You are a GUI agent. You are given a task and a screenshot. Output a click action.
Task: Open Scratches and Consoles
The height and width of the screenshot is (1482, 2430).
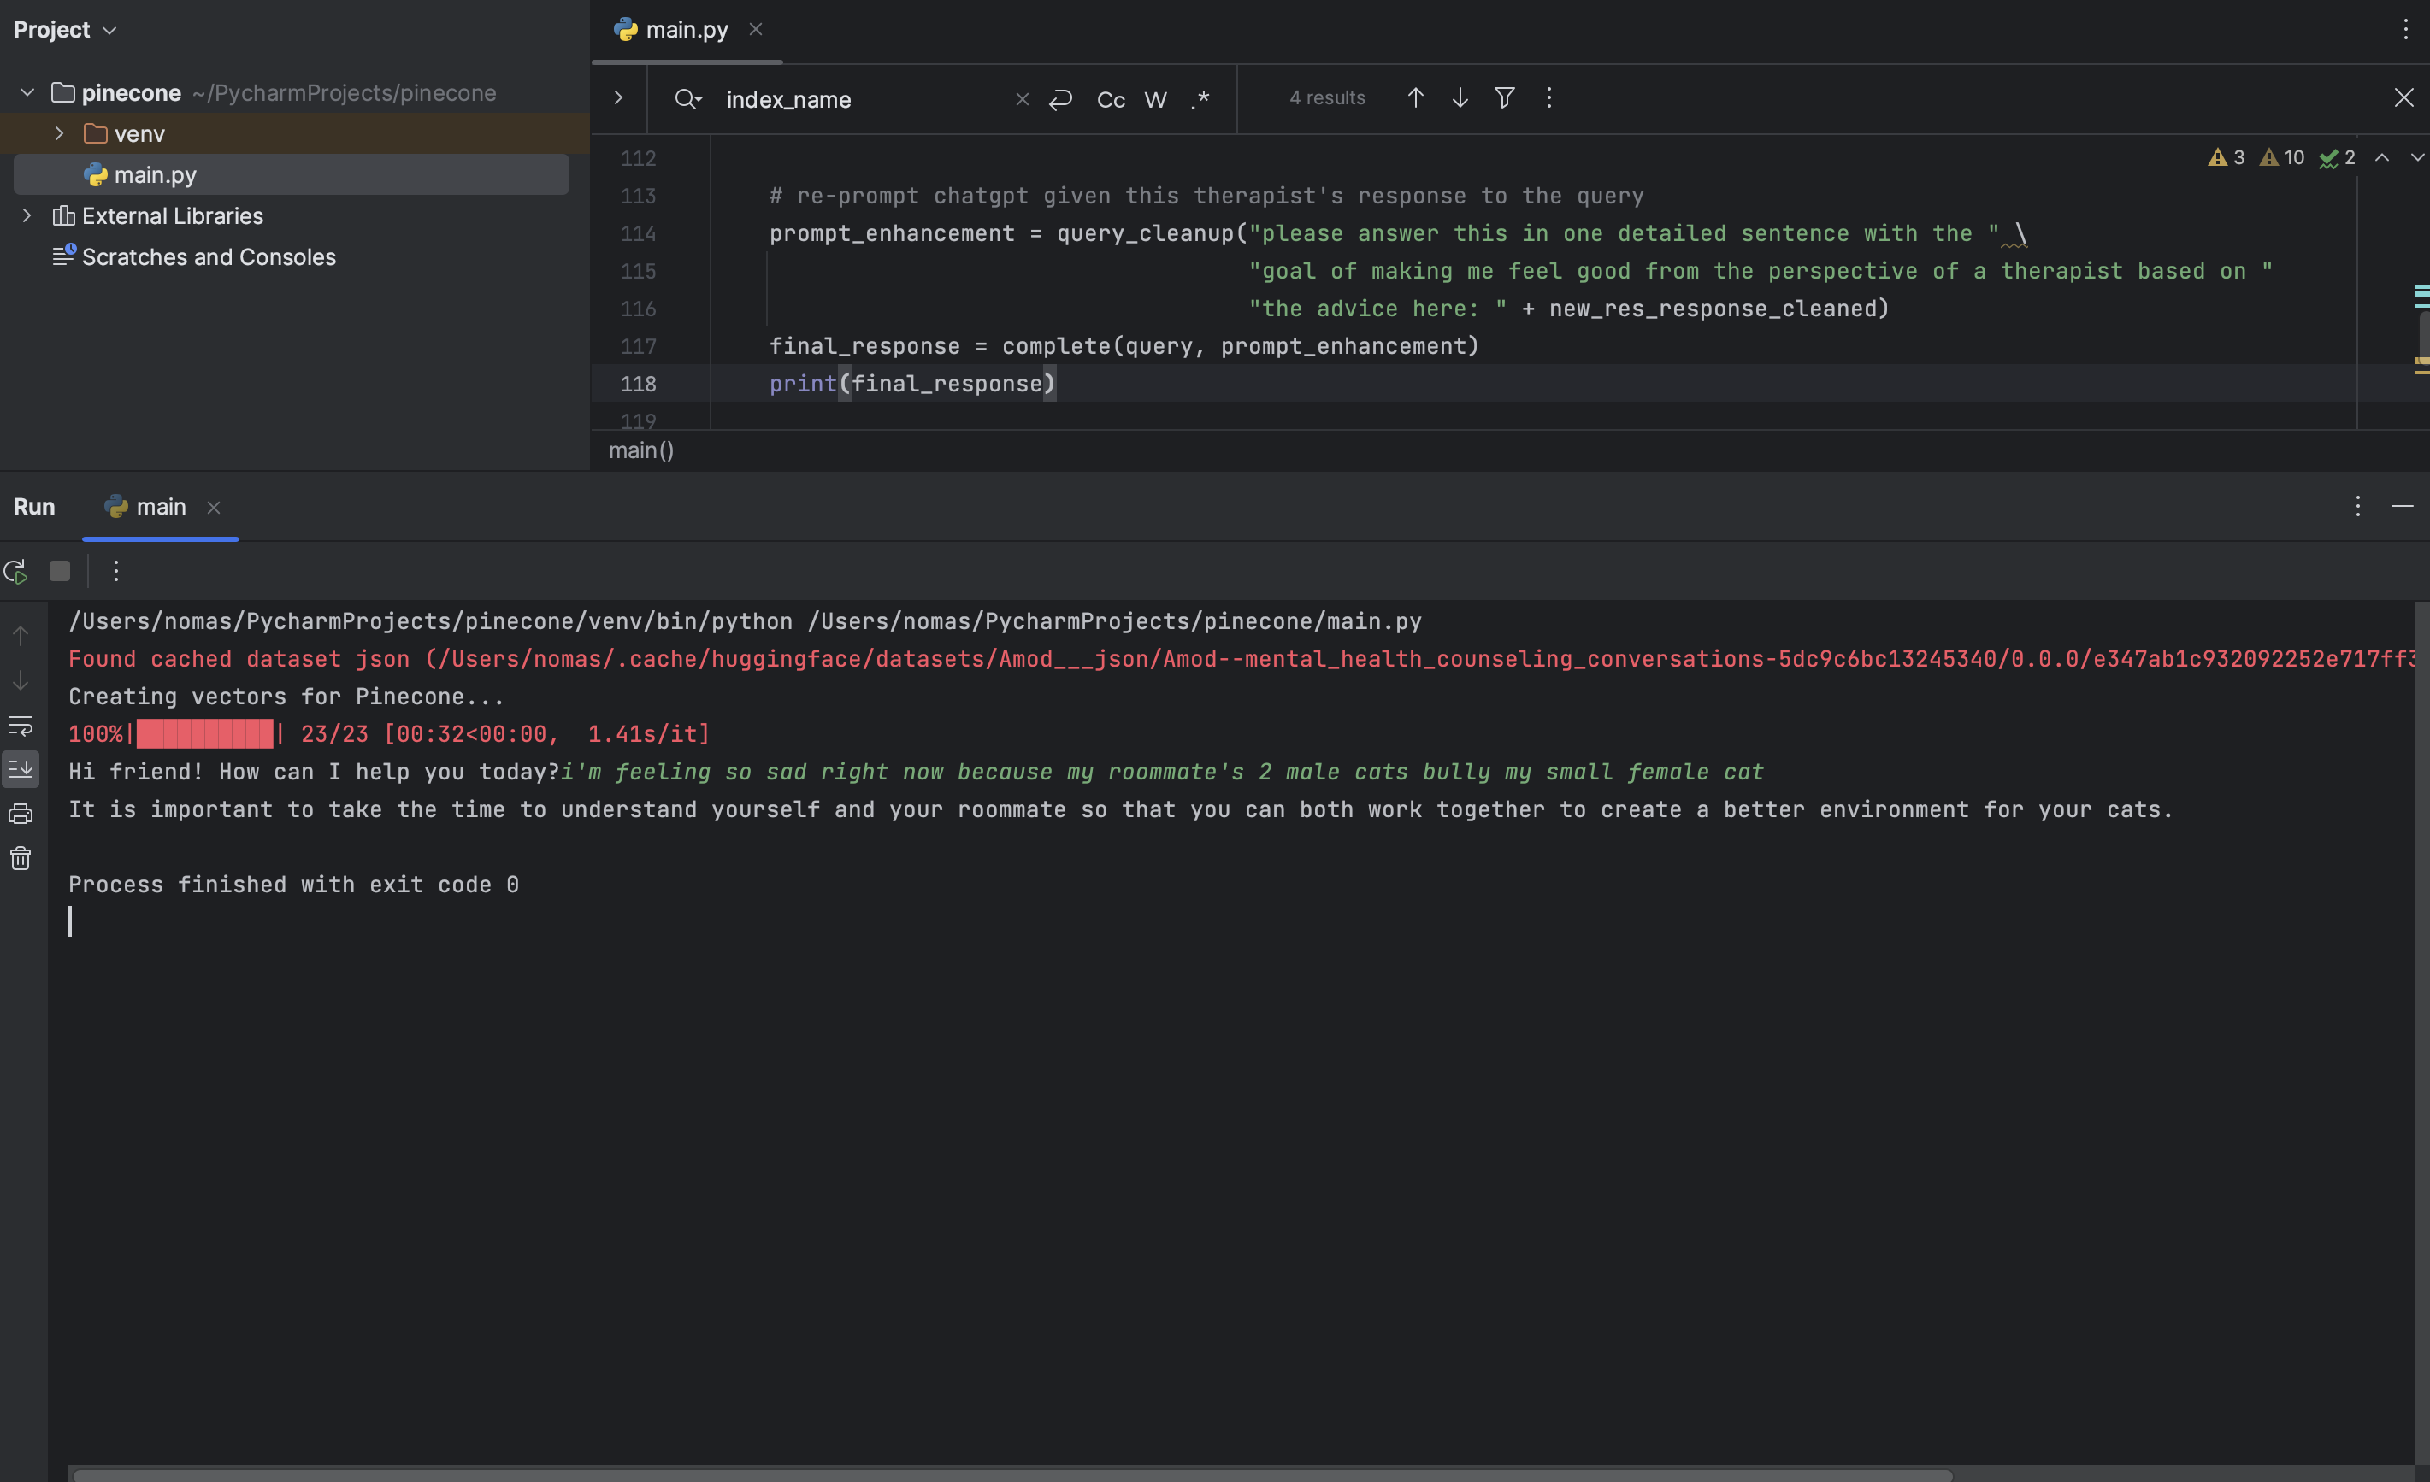208,256
